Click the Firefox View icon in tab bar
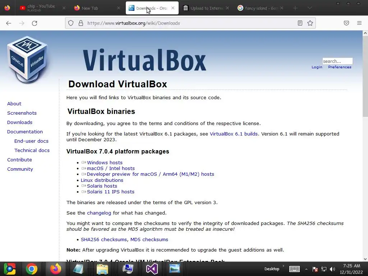 [x=7, y=8]
